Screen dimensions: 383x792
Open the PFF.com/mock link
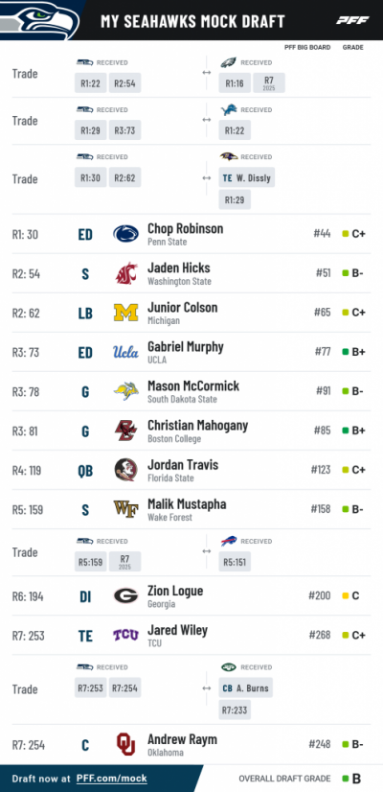pos(111,779)
